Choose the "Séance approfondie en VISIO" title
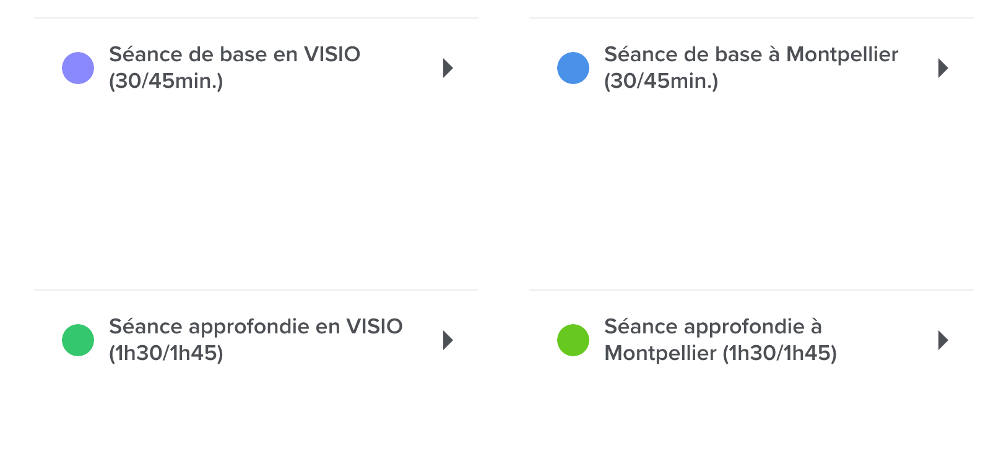This screenshot has height=454, width=983. 256,327
